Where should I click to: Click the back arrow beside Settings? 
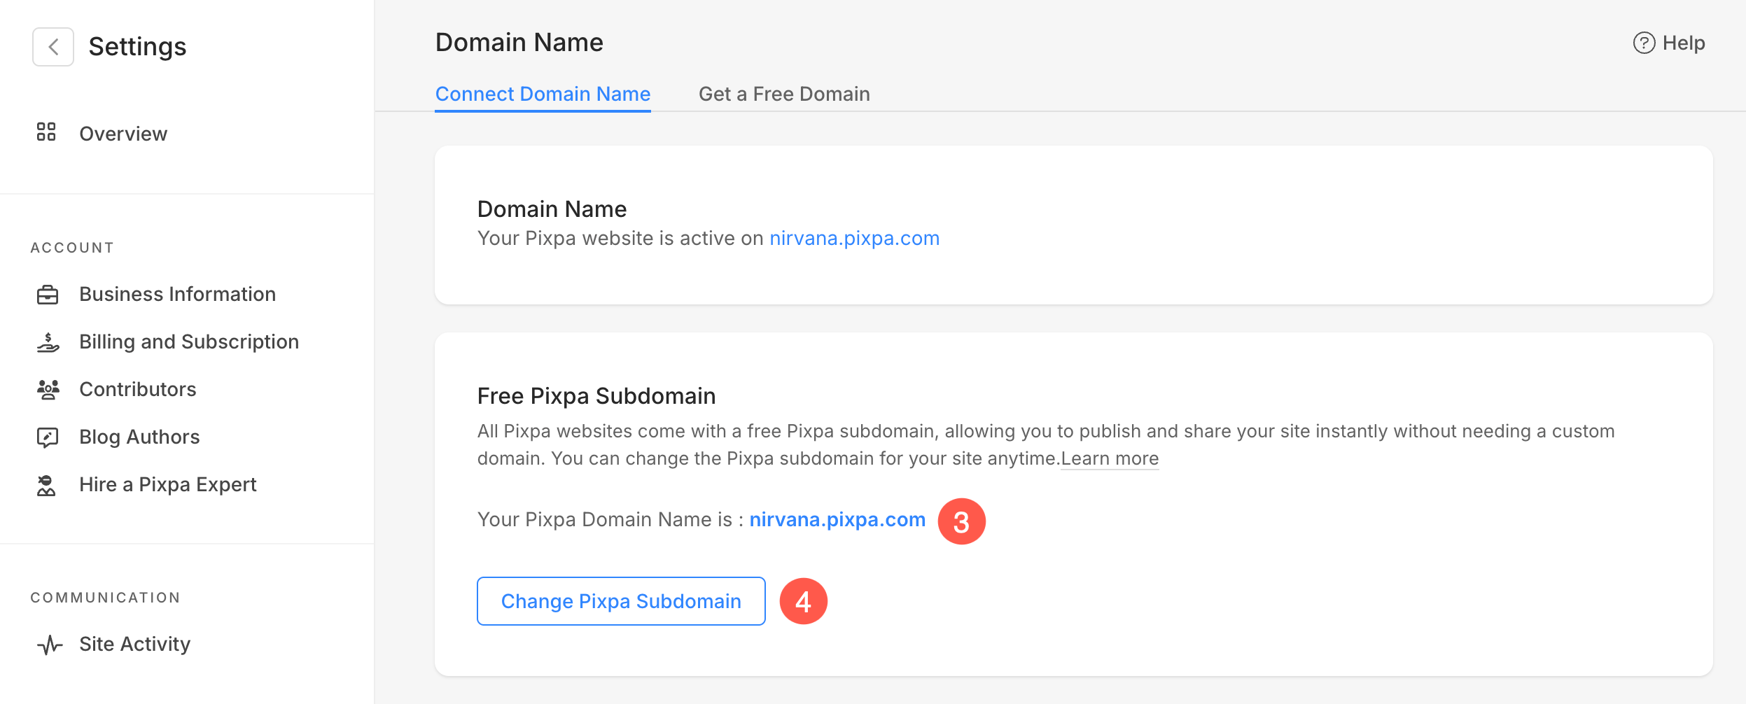[x=53, y=47]
